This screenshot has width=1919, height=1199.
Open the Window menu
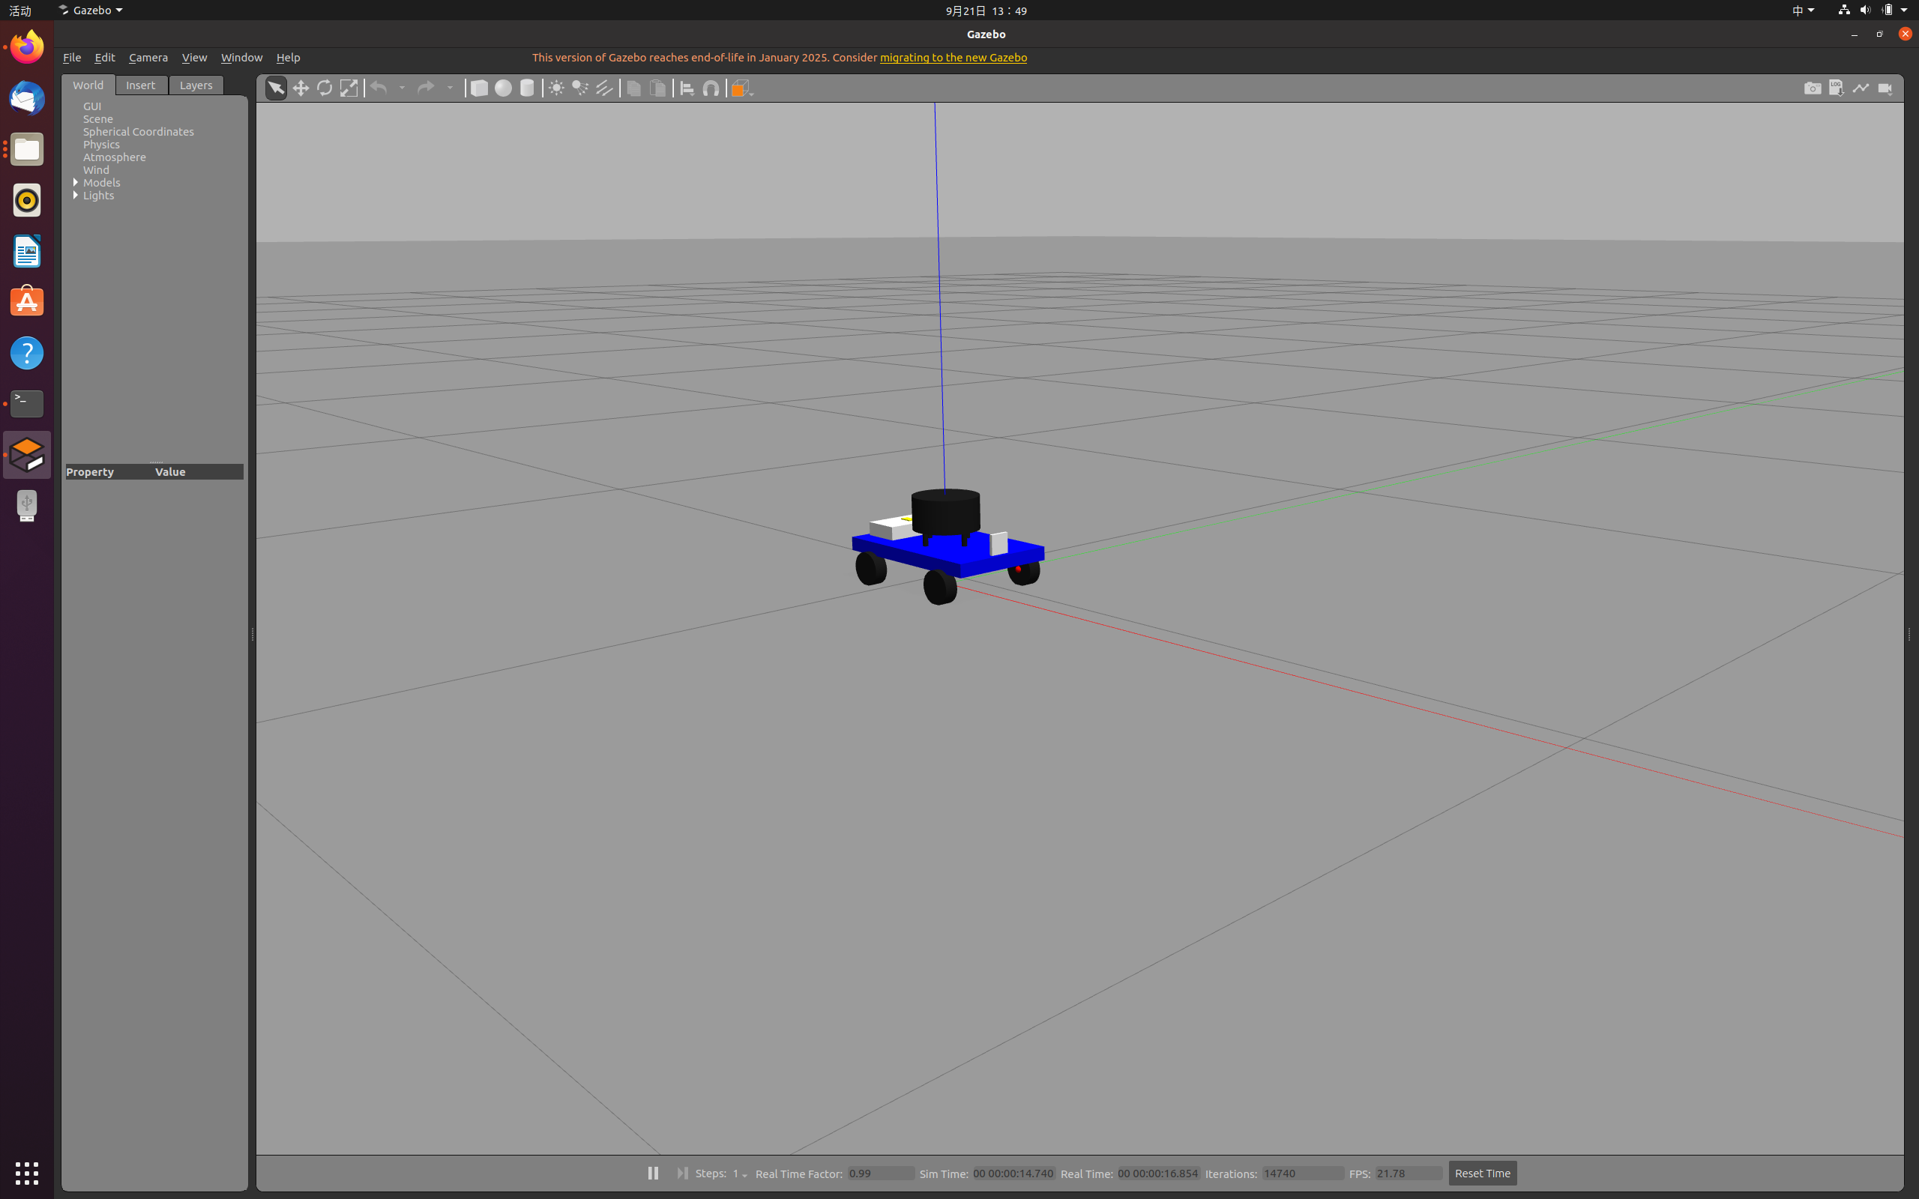coord(242,57)
